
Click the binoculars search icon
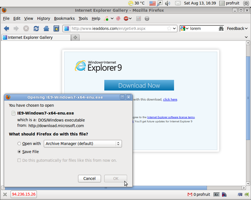(x=221, y=28)
